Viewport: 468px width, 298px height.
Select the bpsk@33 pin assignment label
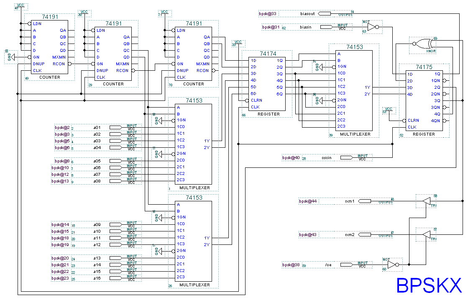[268, 14]
